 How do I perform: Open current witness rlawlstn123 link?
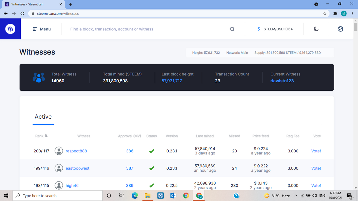point(282,81)
